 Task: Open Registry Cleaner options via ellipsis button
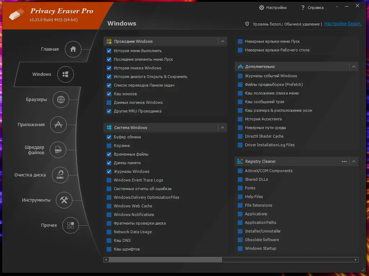click(x=344, y=161)
